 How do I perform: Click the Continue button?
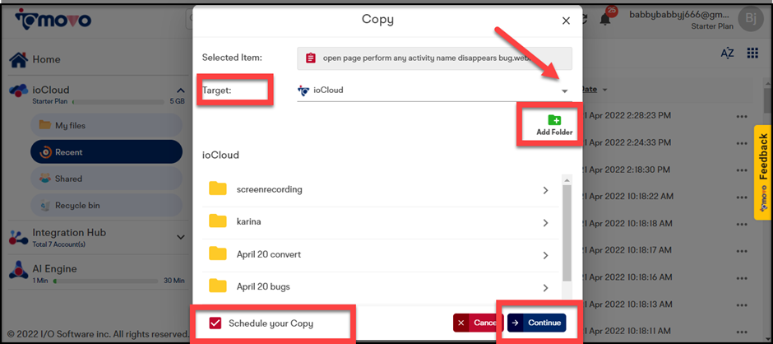(537, 323)
